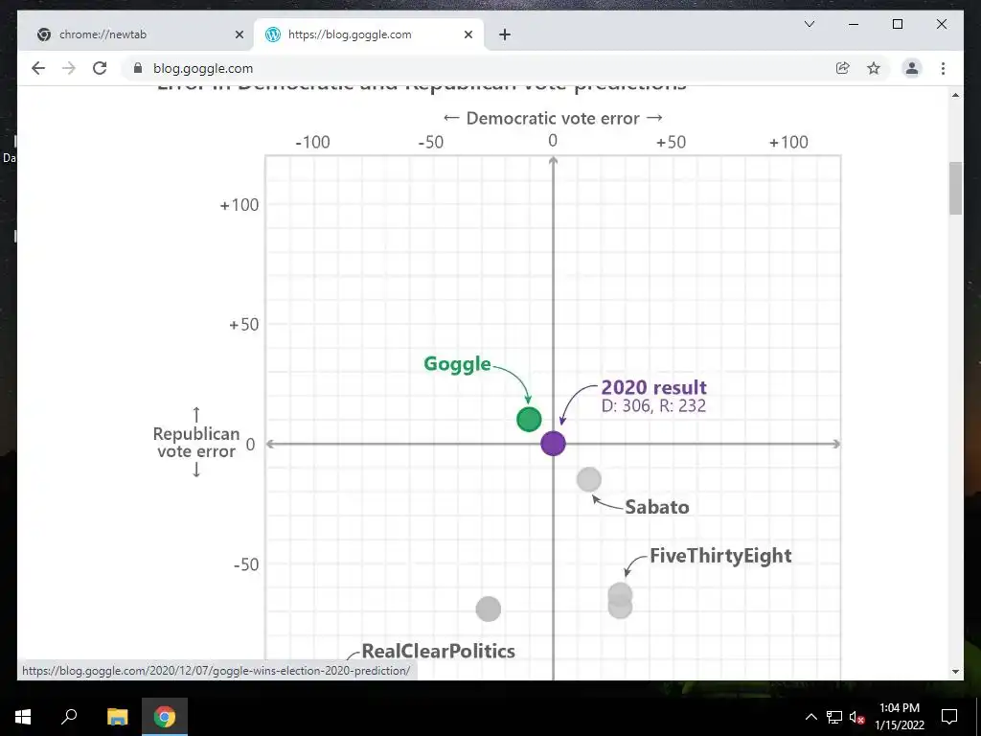Click the page scroll-down arrow
This screenshot has width=981, height=736.
click(x=955, y=672)
